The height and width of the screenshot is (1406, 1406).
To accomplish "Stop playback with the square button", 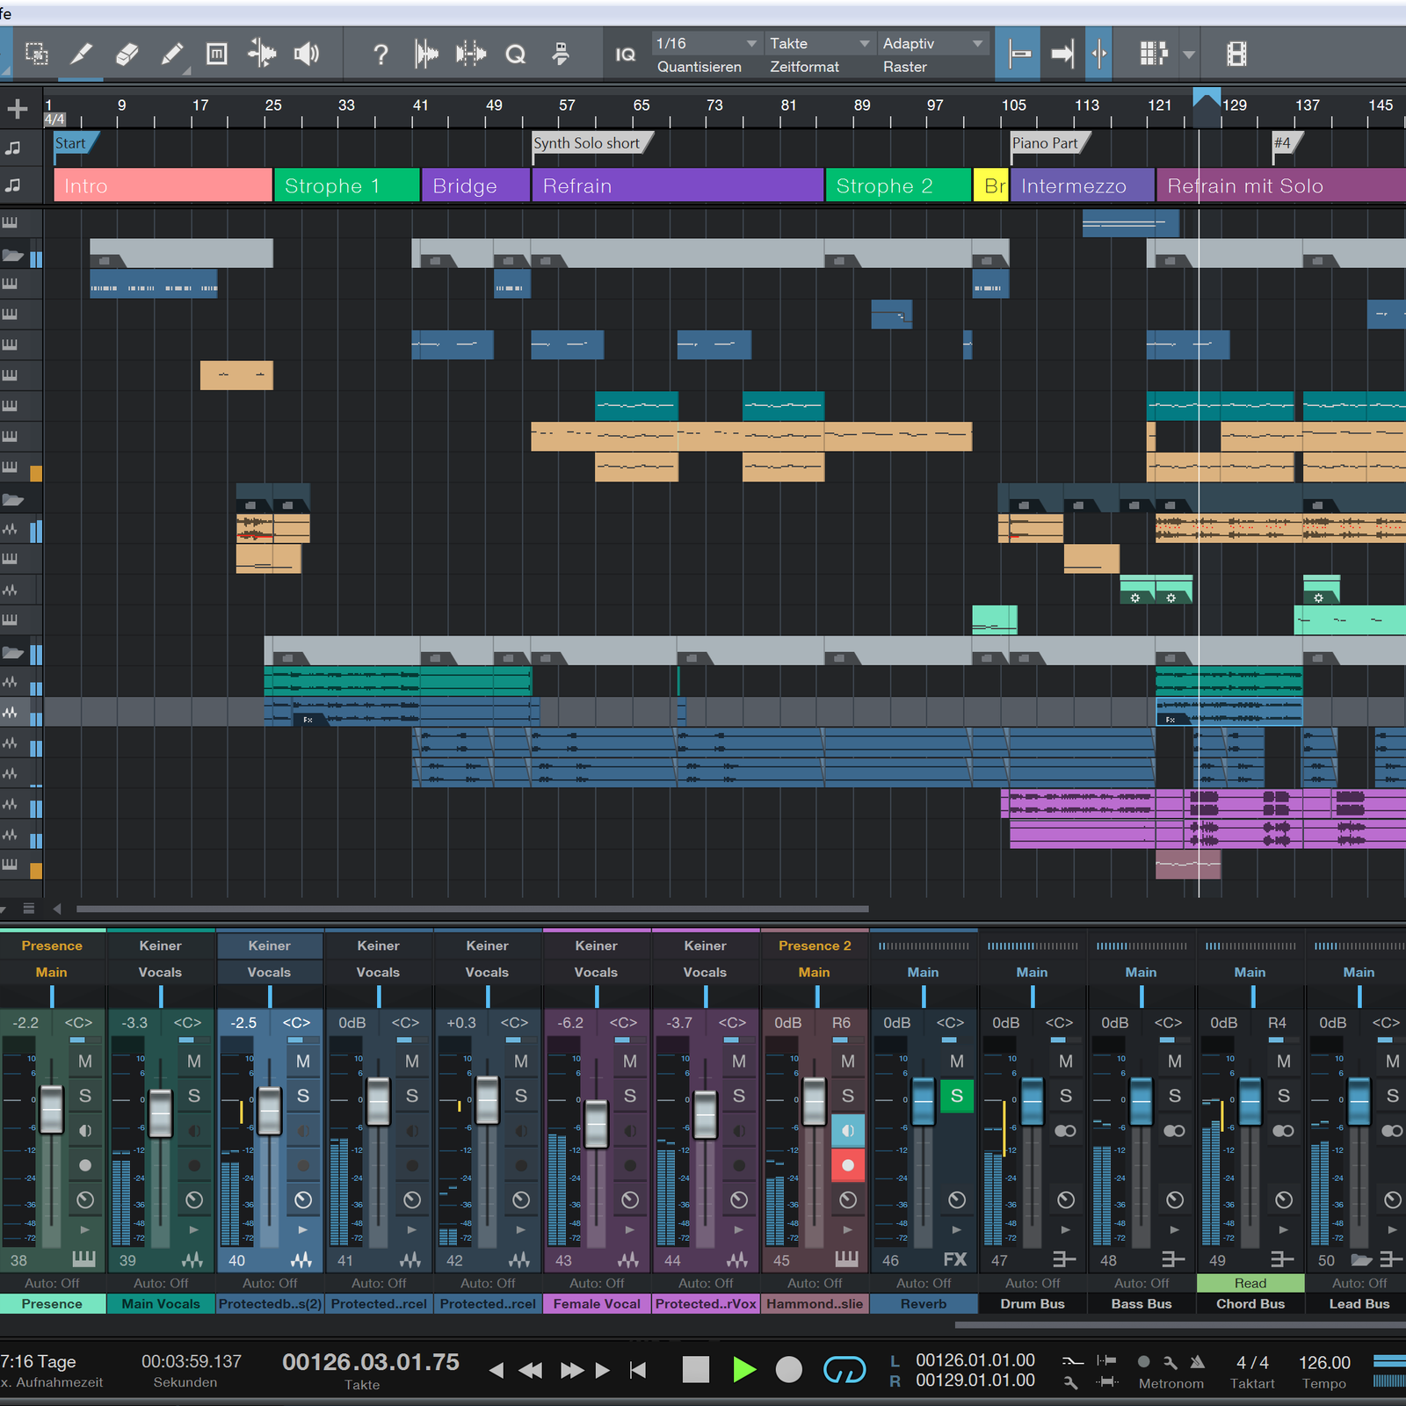I will tap(695, 1369).
